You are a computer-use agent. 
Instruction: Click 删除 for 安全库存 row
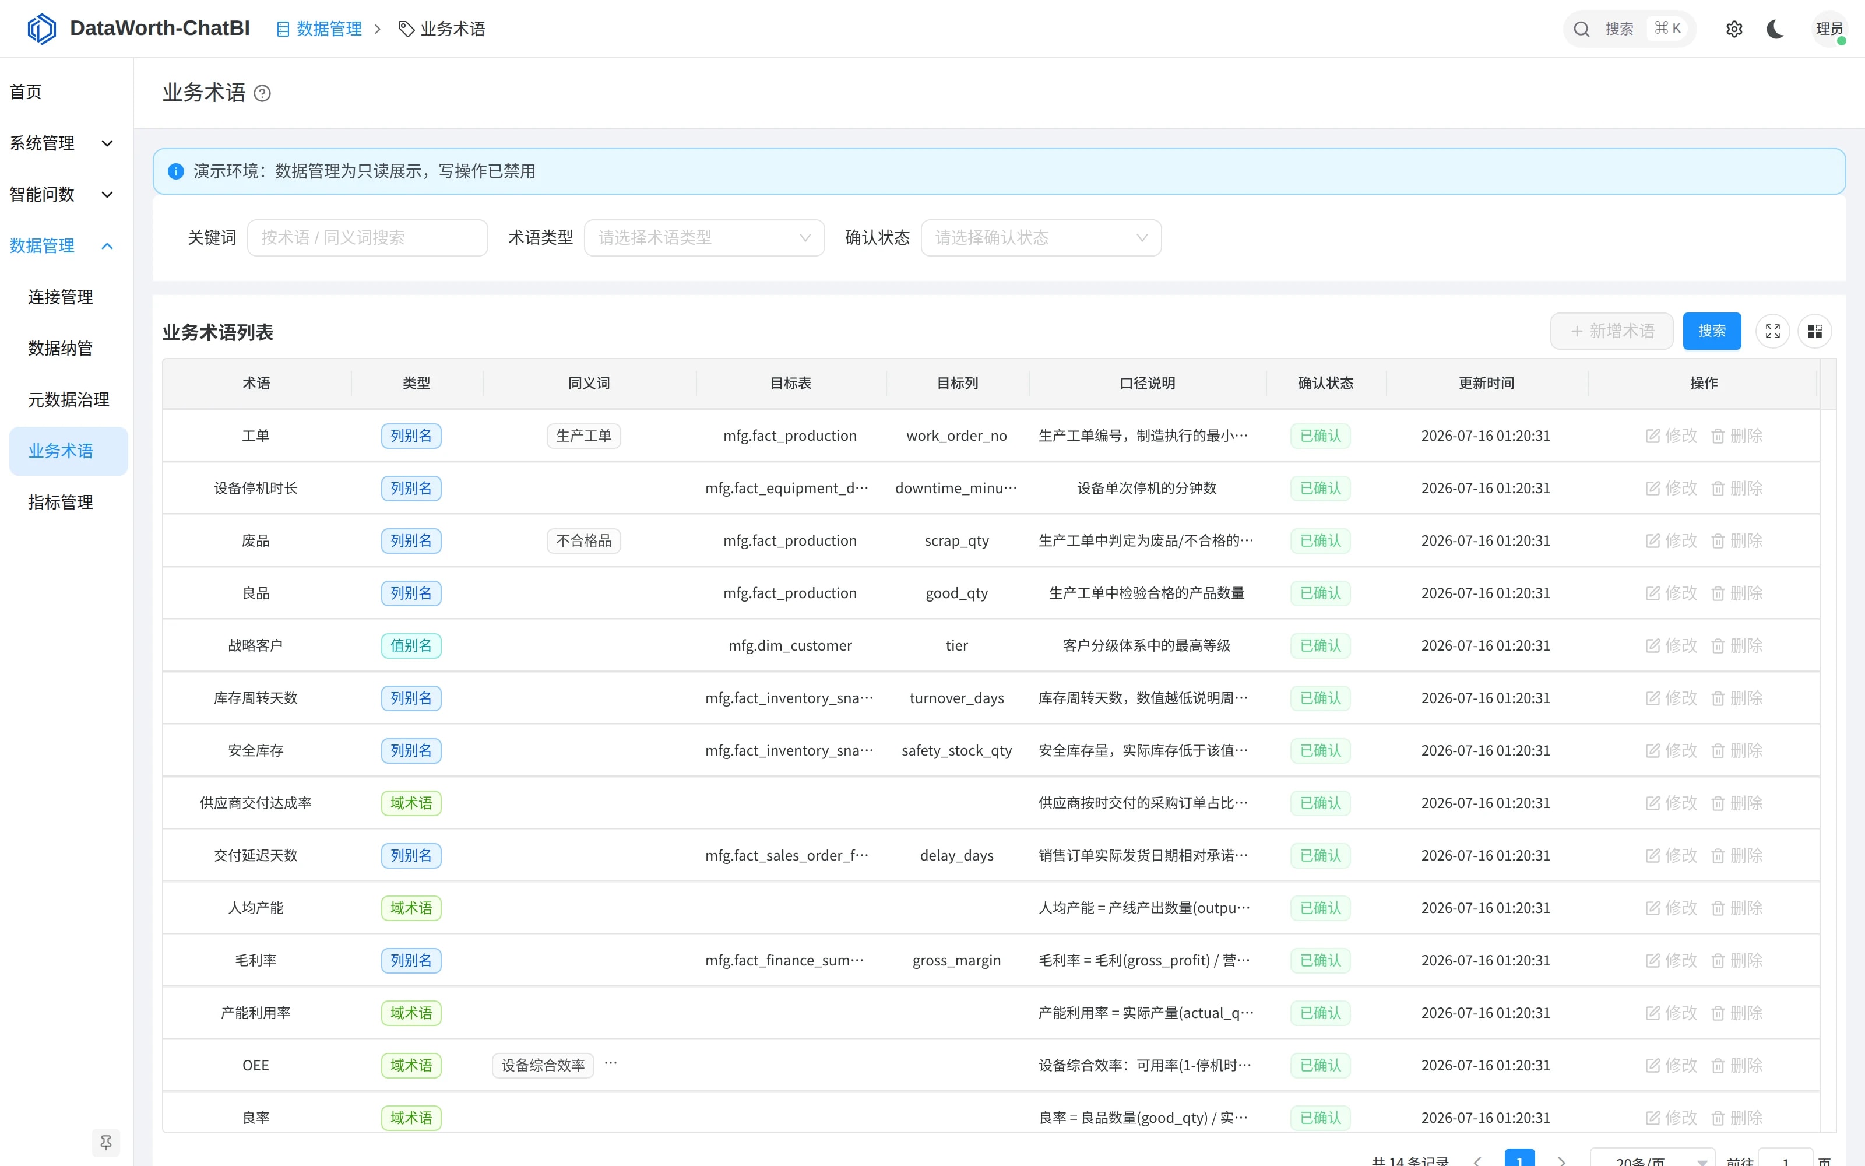1737,750
